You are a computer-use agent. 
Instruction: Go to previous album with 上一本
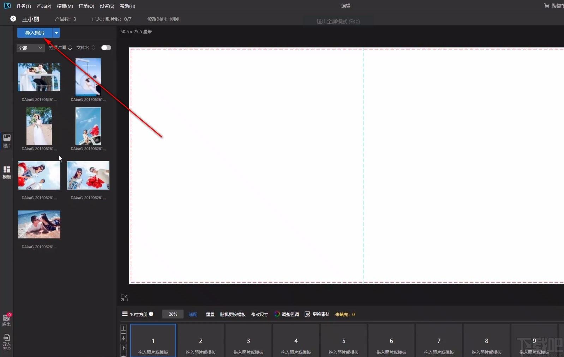[124, 333]
